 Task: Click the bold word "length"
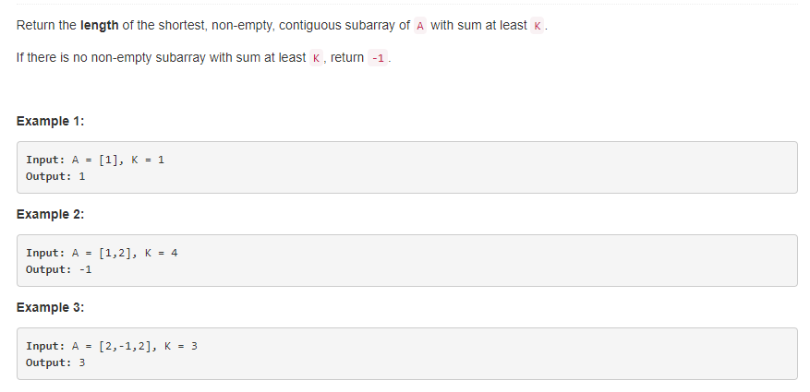pyautogui.click(x=100, y=25)
